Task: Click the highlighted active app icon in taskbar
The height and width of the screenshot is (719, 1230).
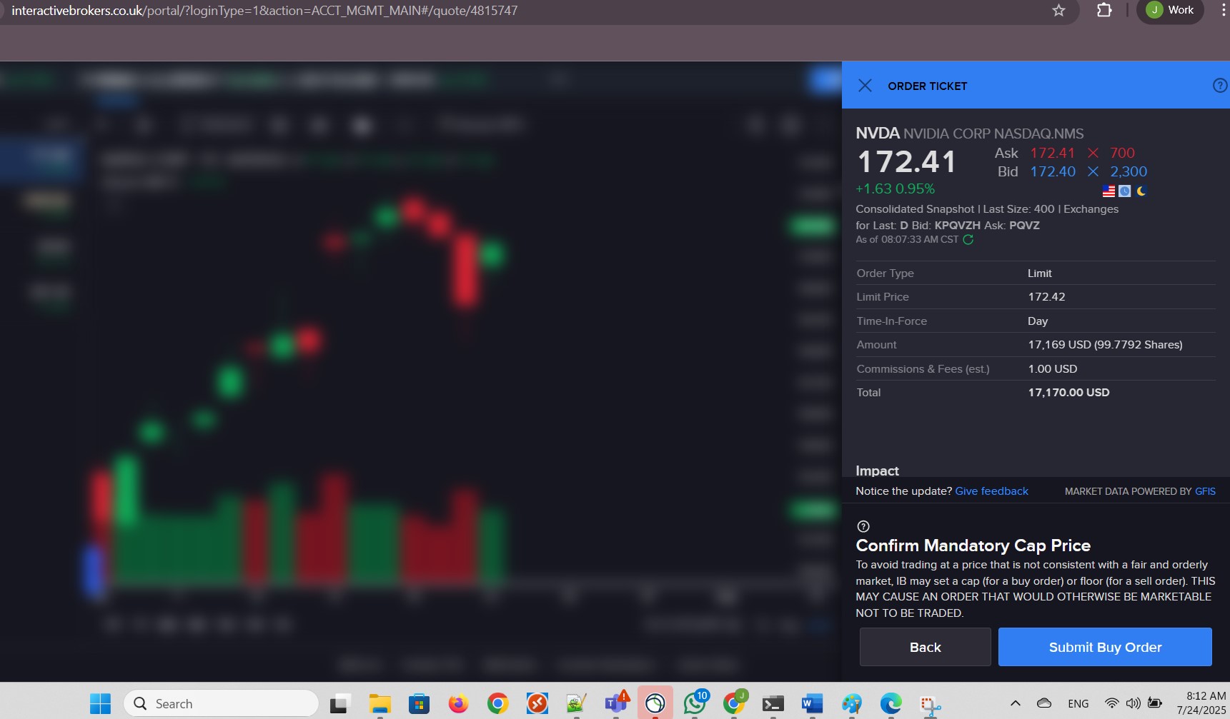Action: click(655, 704)
